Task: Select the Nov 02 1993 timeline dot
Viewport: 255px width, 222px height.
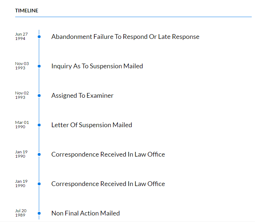Action: 39,96
